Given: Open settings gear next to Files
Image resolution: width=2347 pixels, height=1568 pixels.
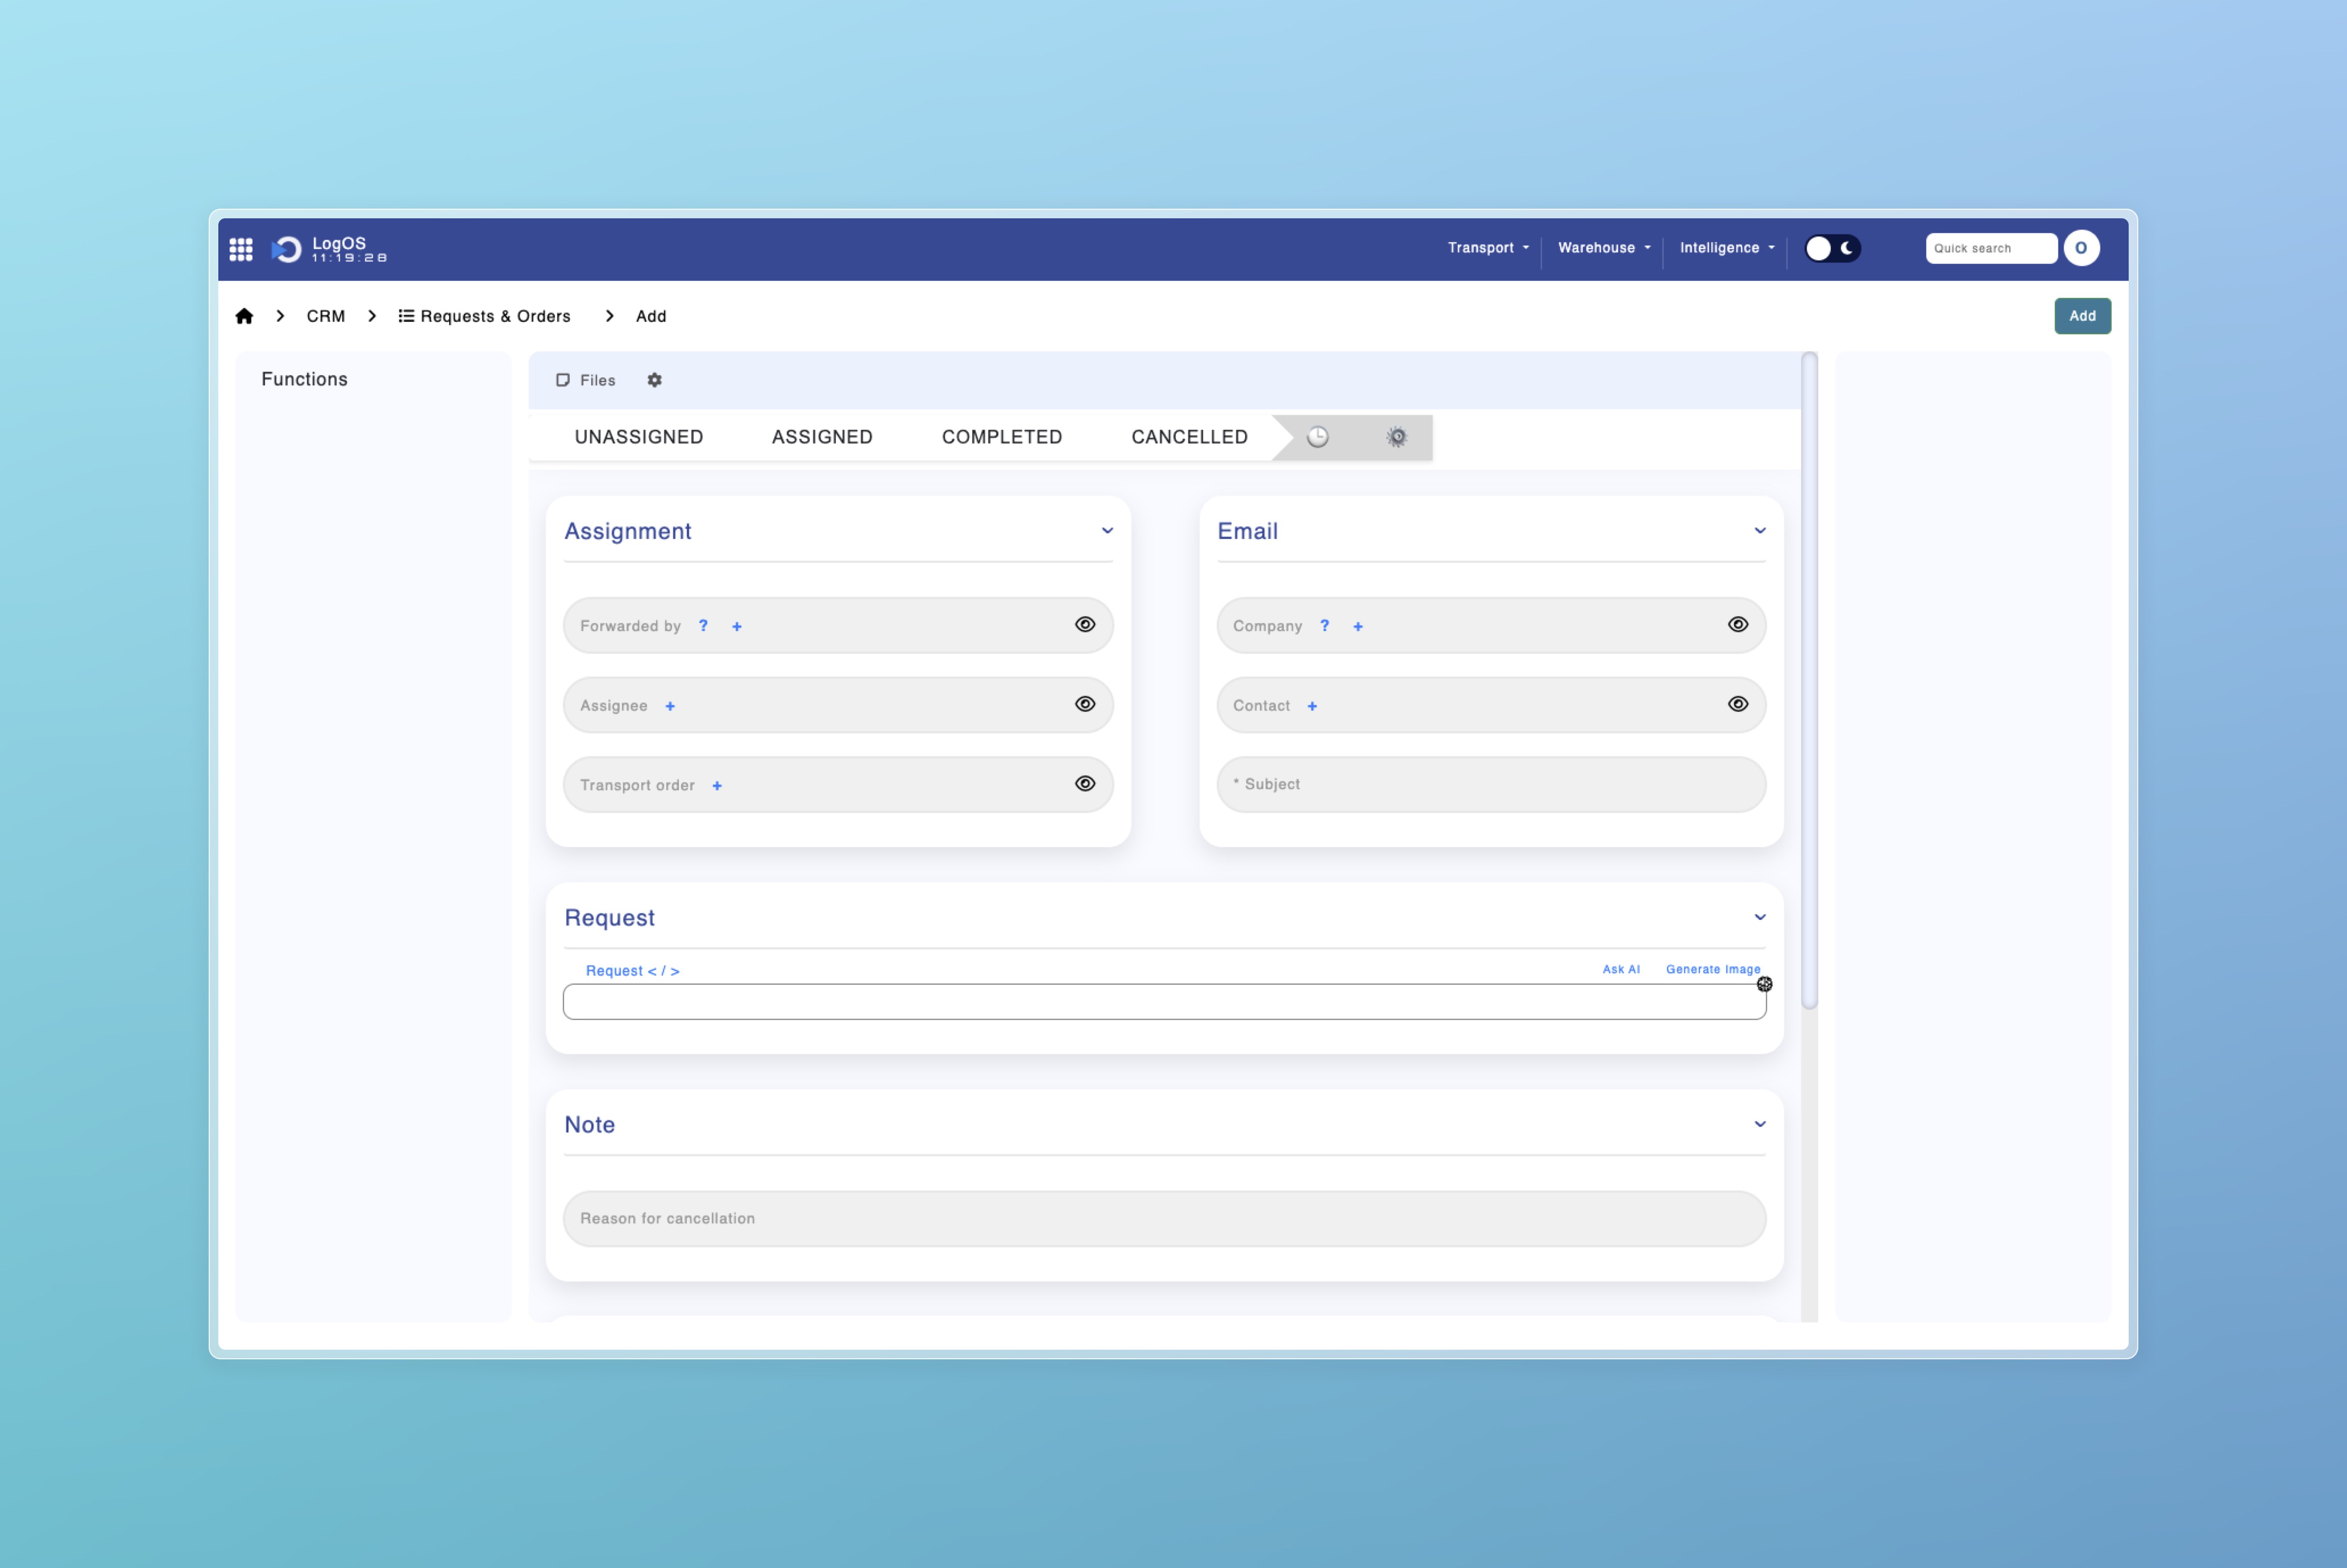Looking at the screenshot, I should [x=654, y=380].
